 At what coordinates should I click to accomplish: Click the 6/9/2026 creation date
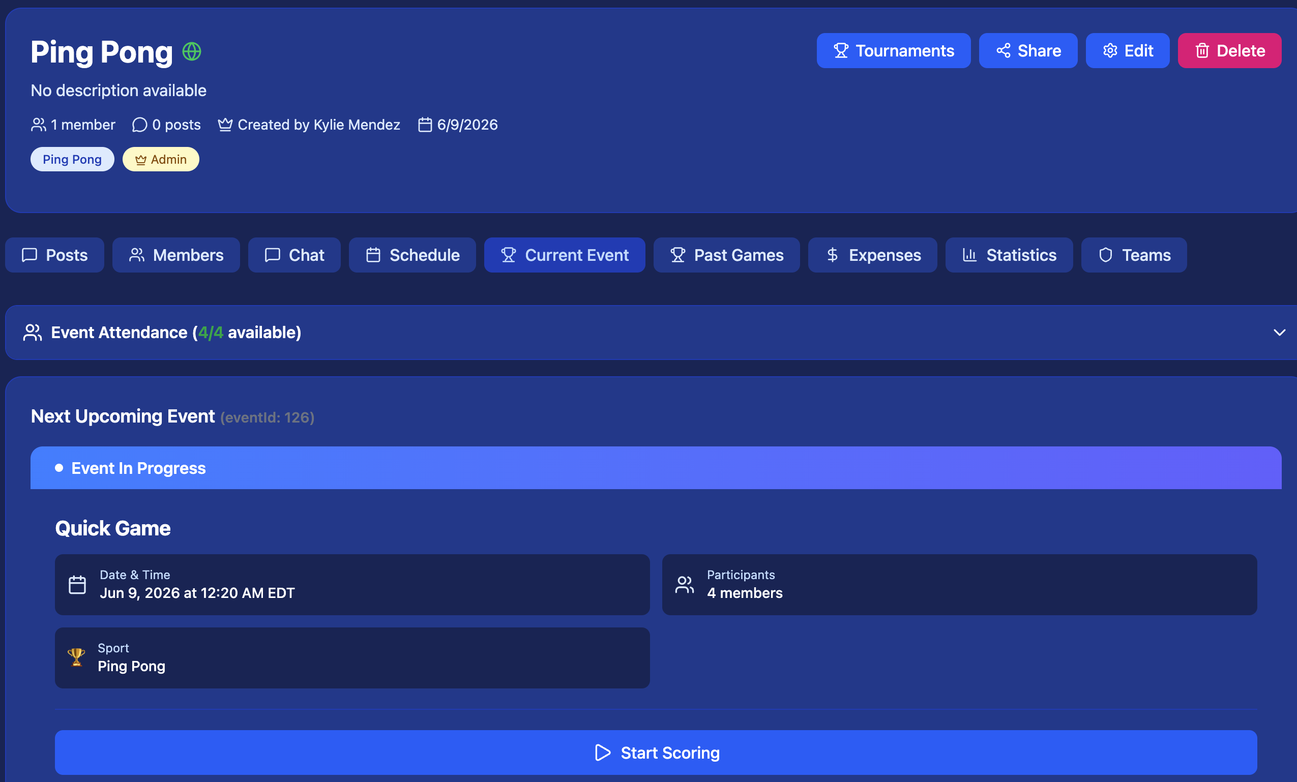coord(467,125)
